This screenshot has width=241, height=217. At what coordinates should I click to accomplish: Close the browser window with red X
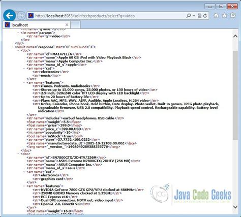(232, 7)
